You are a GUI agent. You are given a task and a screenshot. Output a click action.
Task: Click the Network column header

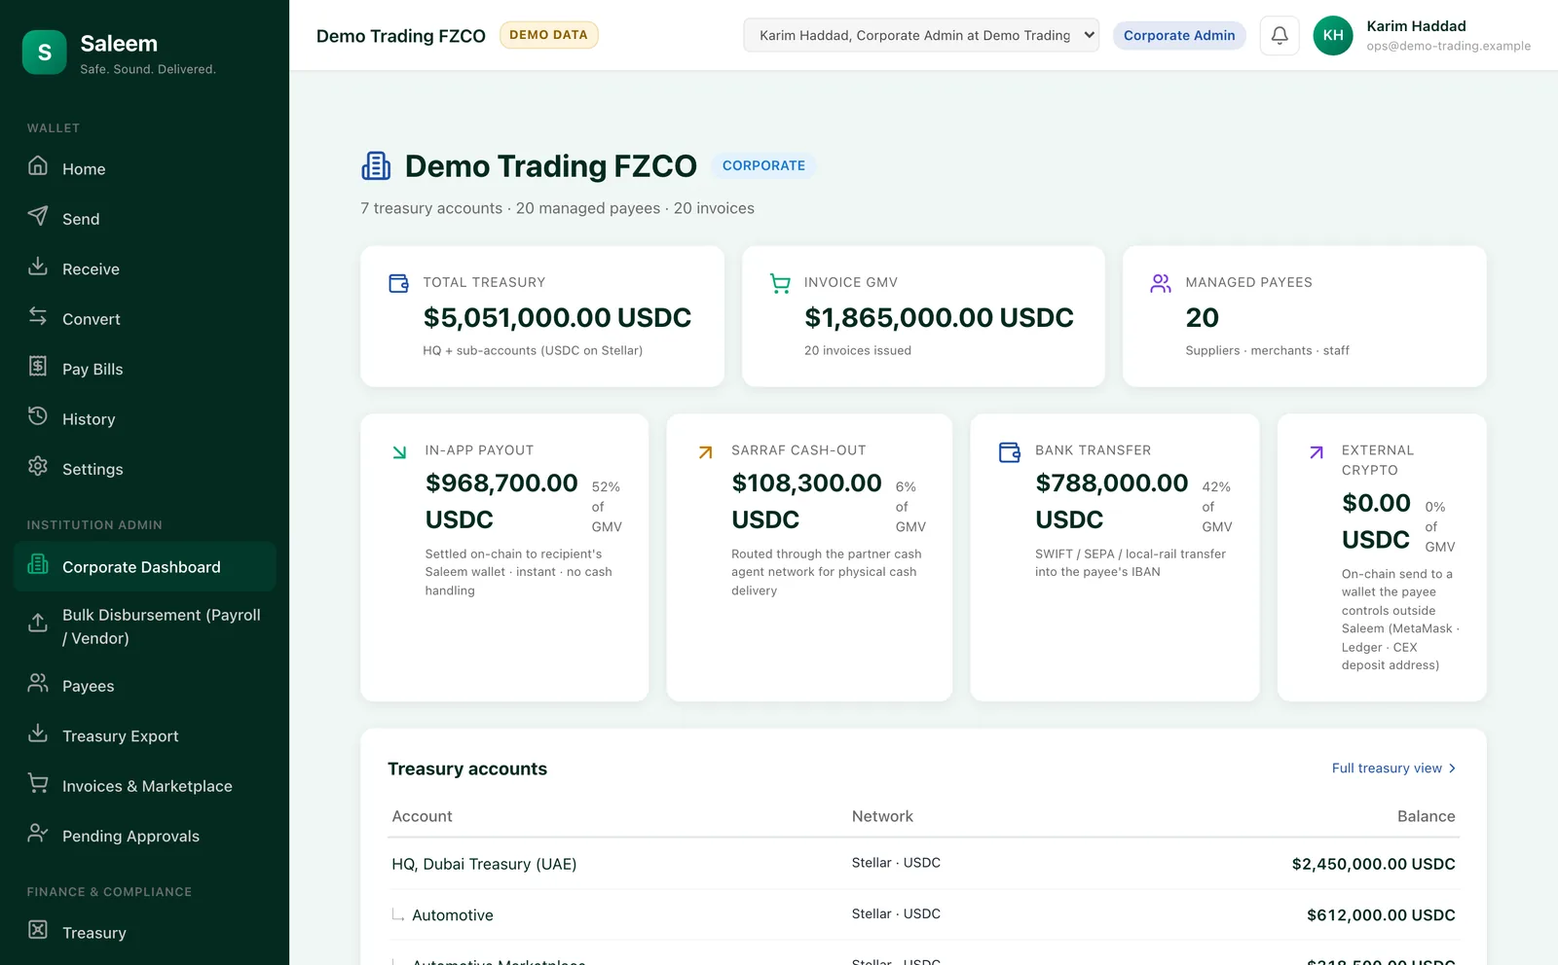(882, 816)
